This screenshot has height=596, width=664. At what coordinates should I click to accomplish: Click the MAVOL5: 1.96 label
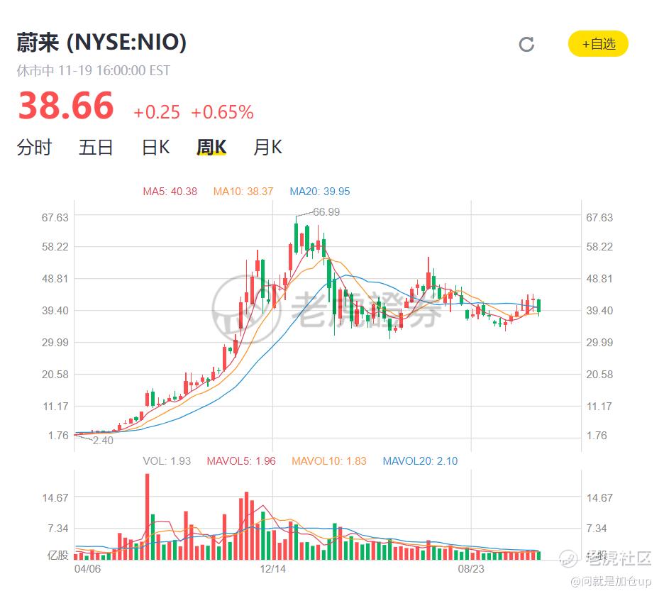point(241,461)
